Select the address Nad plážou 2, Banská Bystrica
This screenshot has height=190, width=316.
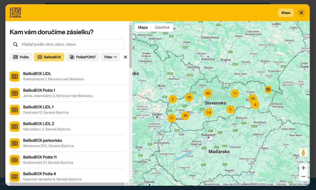click(47, 129)
